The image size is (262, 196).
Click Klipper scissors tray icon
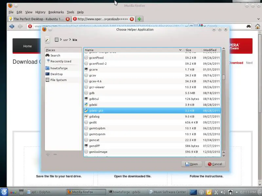pos(216,192)
